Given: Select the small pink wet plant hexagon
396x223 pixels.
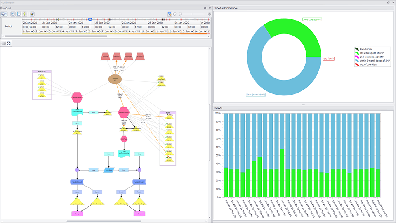Looking at the screenshot, I should click(x=124, y=139).
